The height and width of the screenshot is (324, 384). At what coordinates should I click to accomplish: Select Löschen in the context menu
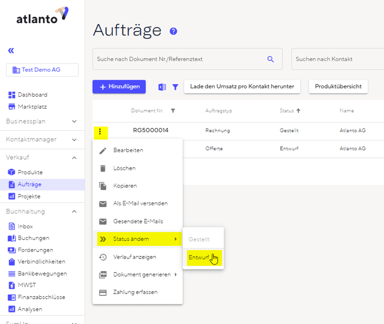coord(124,168)
